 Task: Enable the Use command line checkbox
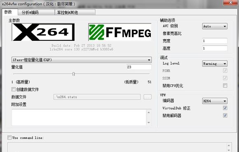coord(9,138)
